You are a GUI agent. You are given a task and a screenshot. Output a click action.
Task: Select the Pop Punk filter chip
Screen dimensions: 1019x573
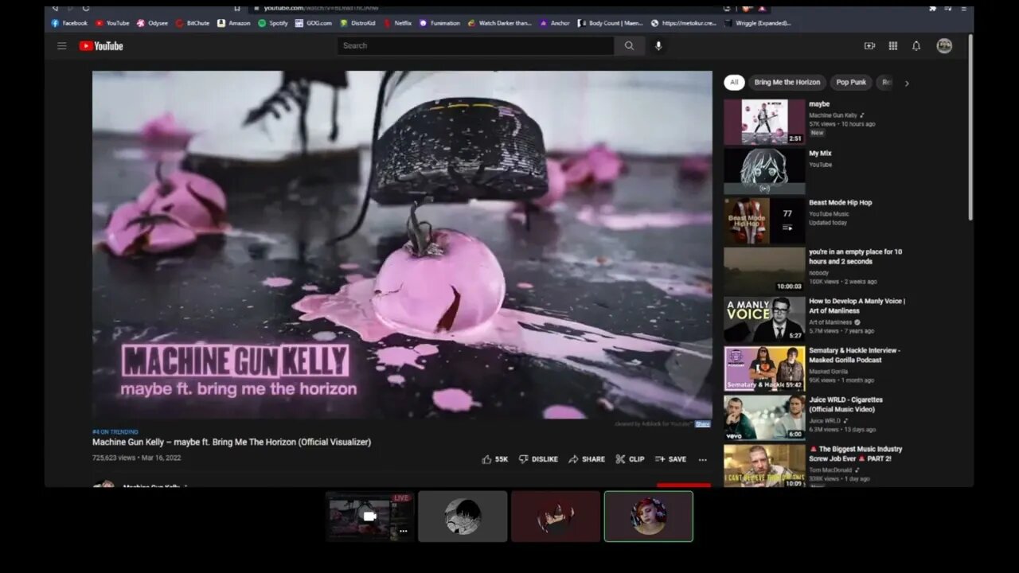(851, 82)
